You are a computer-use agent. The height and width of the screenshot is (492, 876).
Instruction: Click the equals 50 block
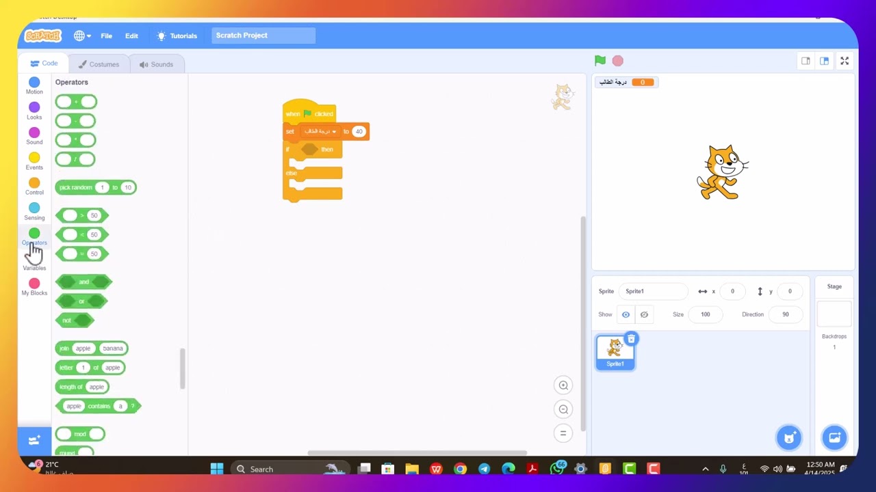coord(82,254)
